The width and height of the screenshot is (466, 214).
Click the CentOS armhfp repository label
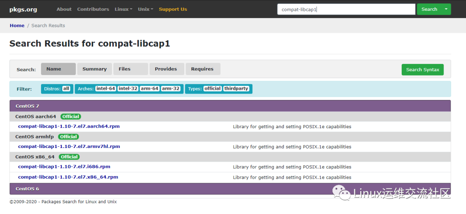tap(35, 137)
